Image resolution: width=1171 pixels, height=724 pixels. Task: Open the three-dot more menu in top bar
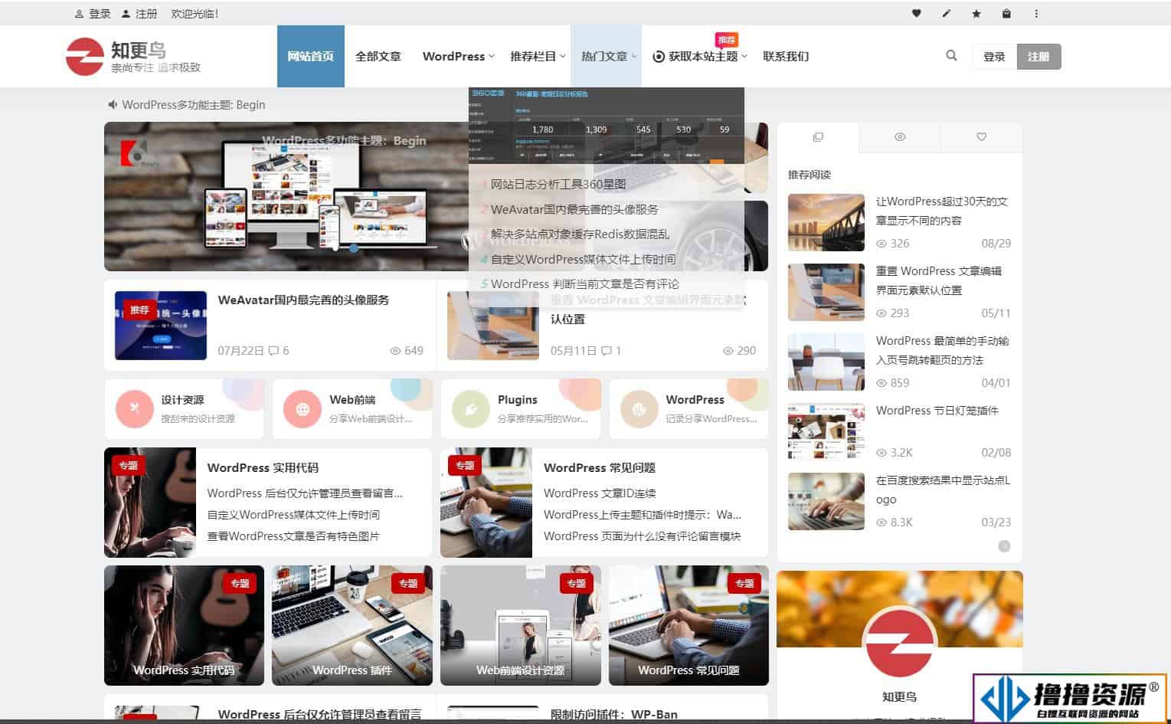coord(1036,14)
